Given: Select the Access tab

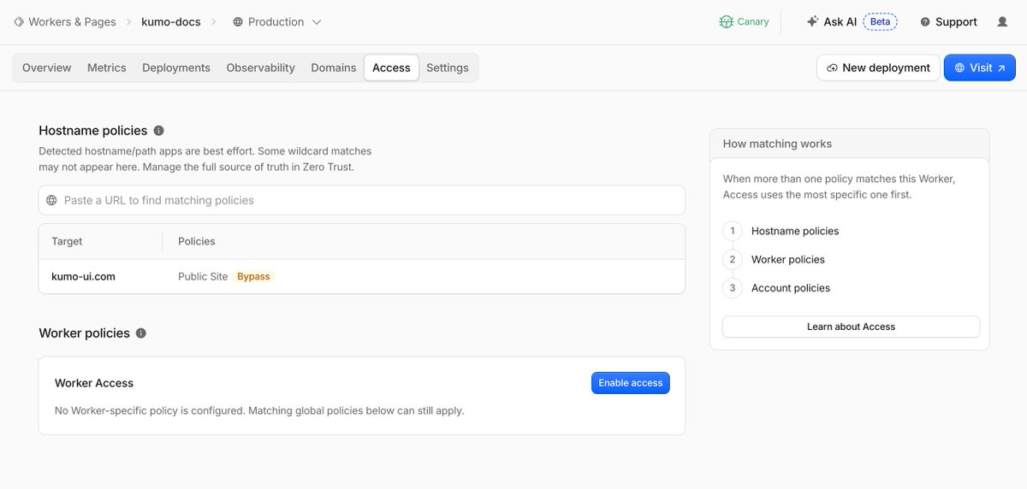Looking at the screenshot, I should (391, 68).
